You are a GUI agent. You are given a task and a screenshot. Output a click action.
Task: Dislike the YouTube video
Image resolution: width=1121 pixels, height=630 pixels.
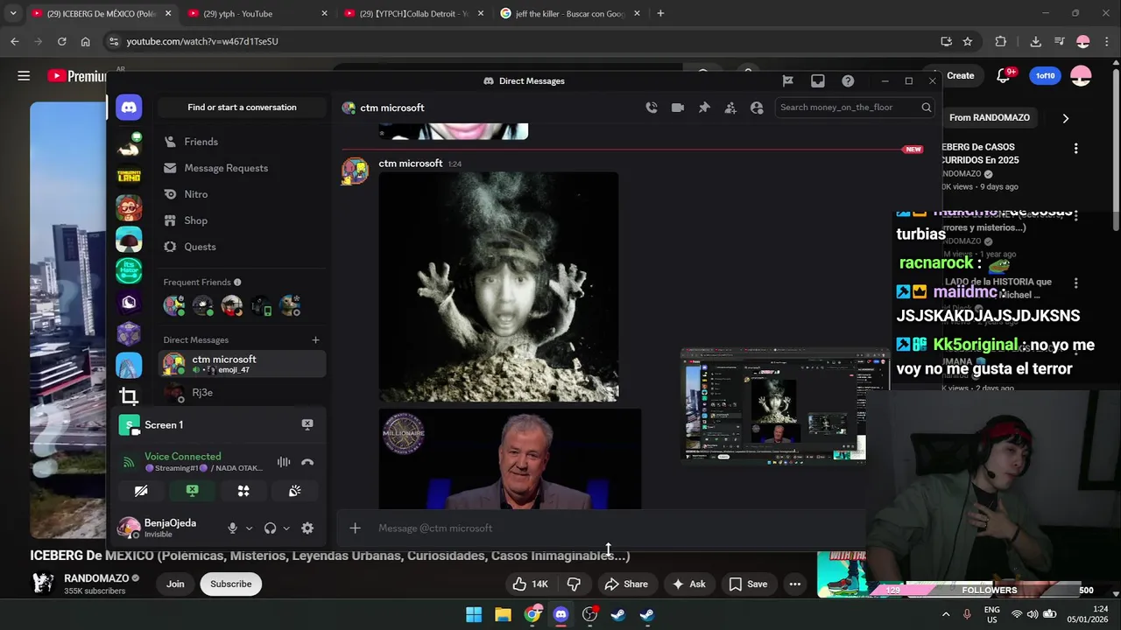click(575, 584)
